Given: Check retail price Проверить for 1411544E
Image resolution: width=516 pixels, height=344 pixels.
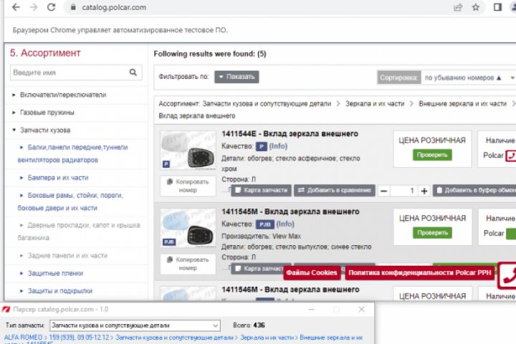Looking at the screenshot, I should click(432, 155).
